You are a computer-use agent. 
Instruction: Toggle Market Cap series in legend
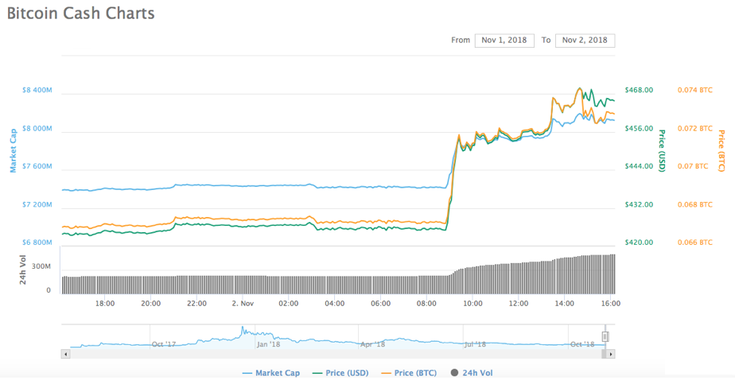[x=271, y=373]
